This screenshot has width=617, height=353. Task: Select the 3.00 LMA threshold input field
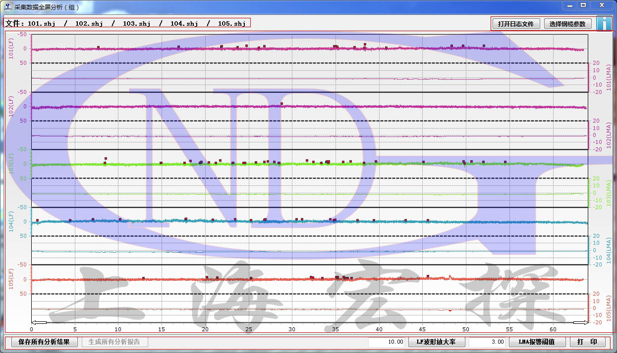[487, 342]
